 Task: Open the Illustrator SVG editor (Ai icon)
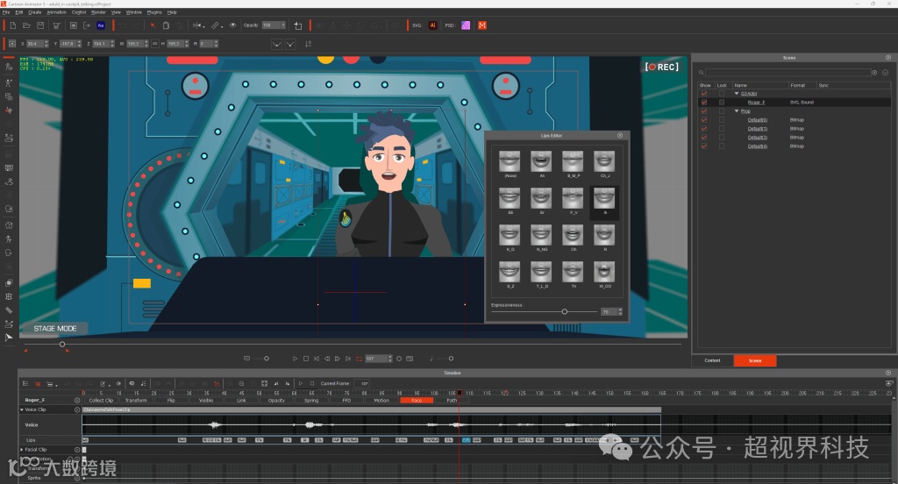pos(433,25)
